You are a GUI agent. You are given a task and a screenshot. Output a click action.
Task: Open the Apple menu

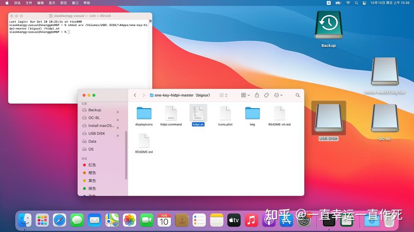tap(7, 3)
